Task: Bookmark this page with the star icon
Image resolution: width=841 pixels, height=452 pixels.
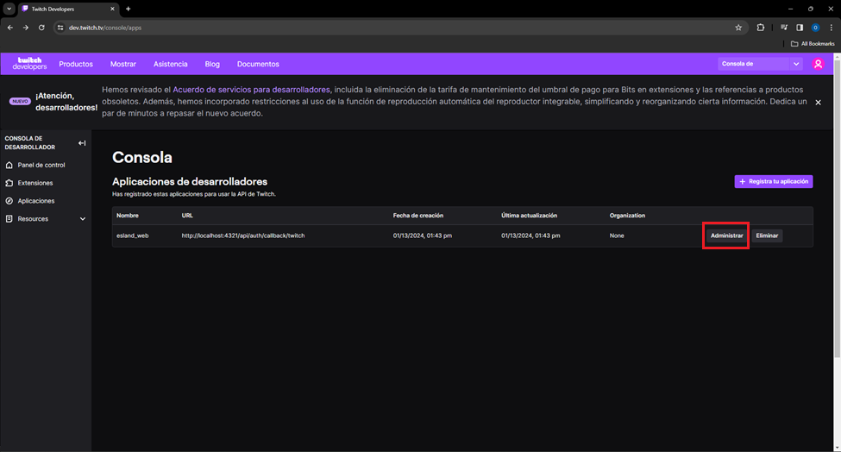Action: [738, 28]
